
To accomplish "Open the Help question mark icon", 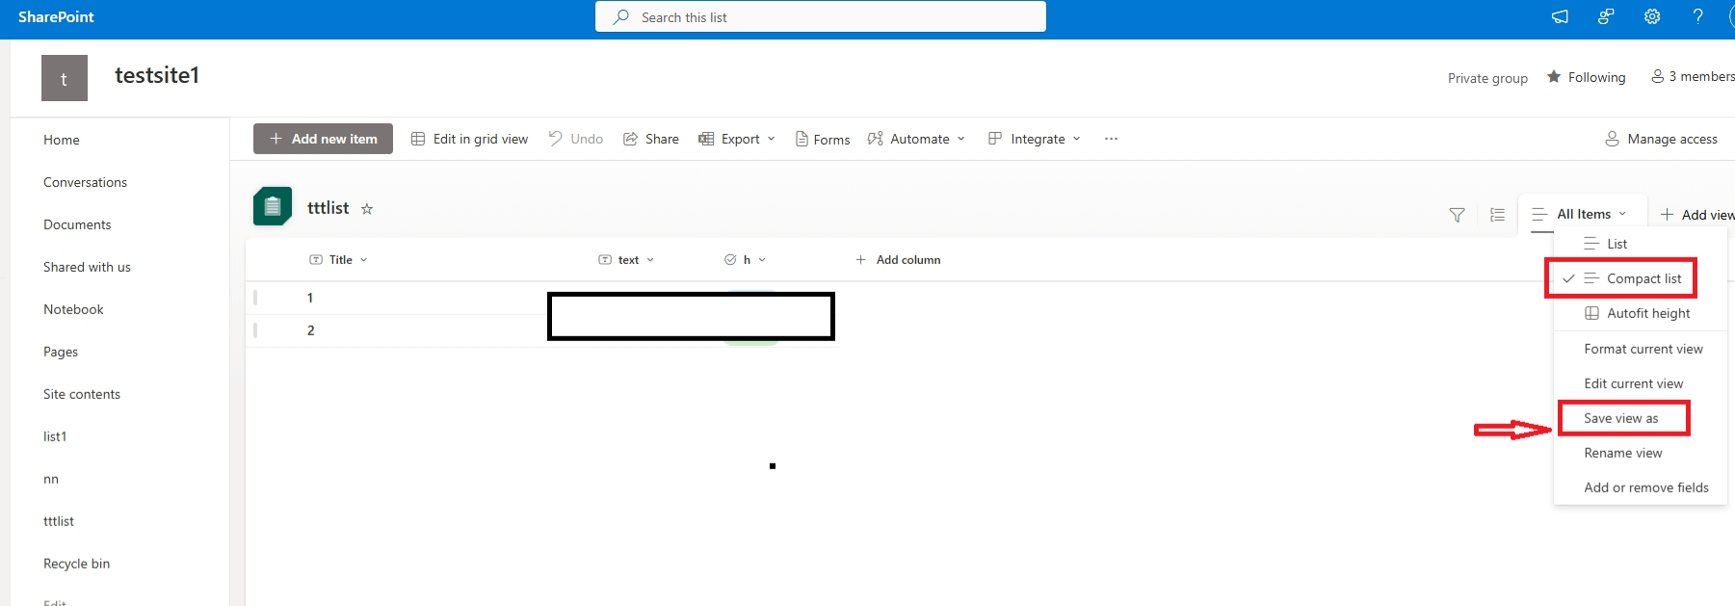I will coord(1698,16).
